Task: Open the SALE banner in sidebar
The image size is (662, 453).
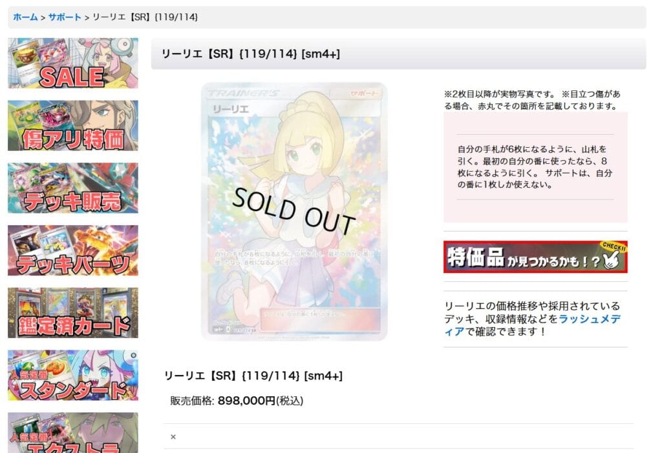Action: [x=72, y=63]
